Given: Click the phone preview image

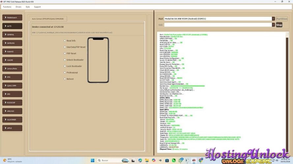Looking at the screenshot, I should click(98, 60).
